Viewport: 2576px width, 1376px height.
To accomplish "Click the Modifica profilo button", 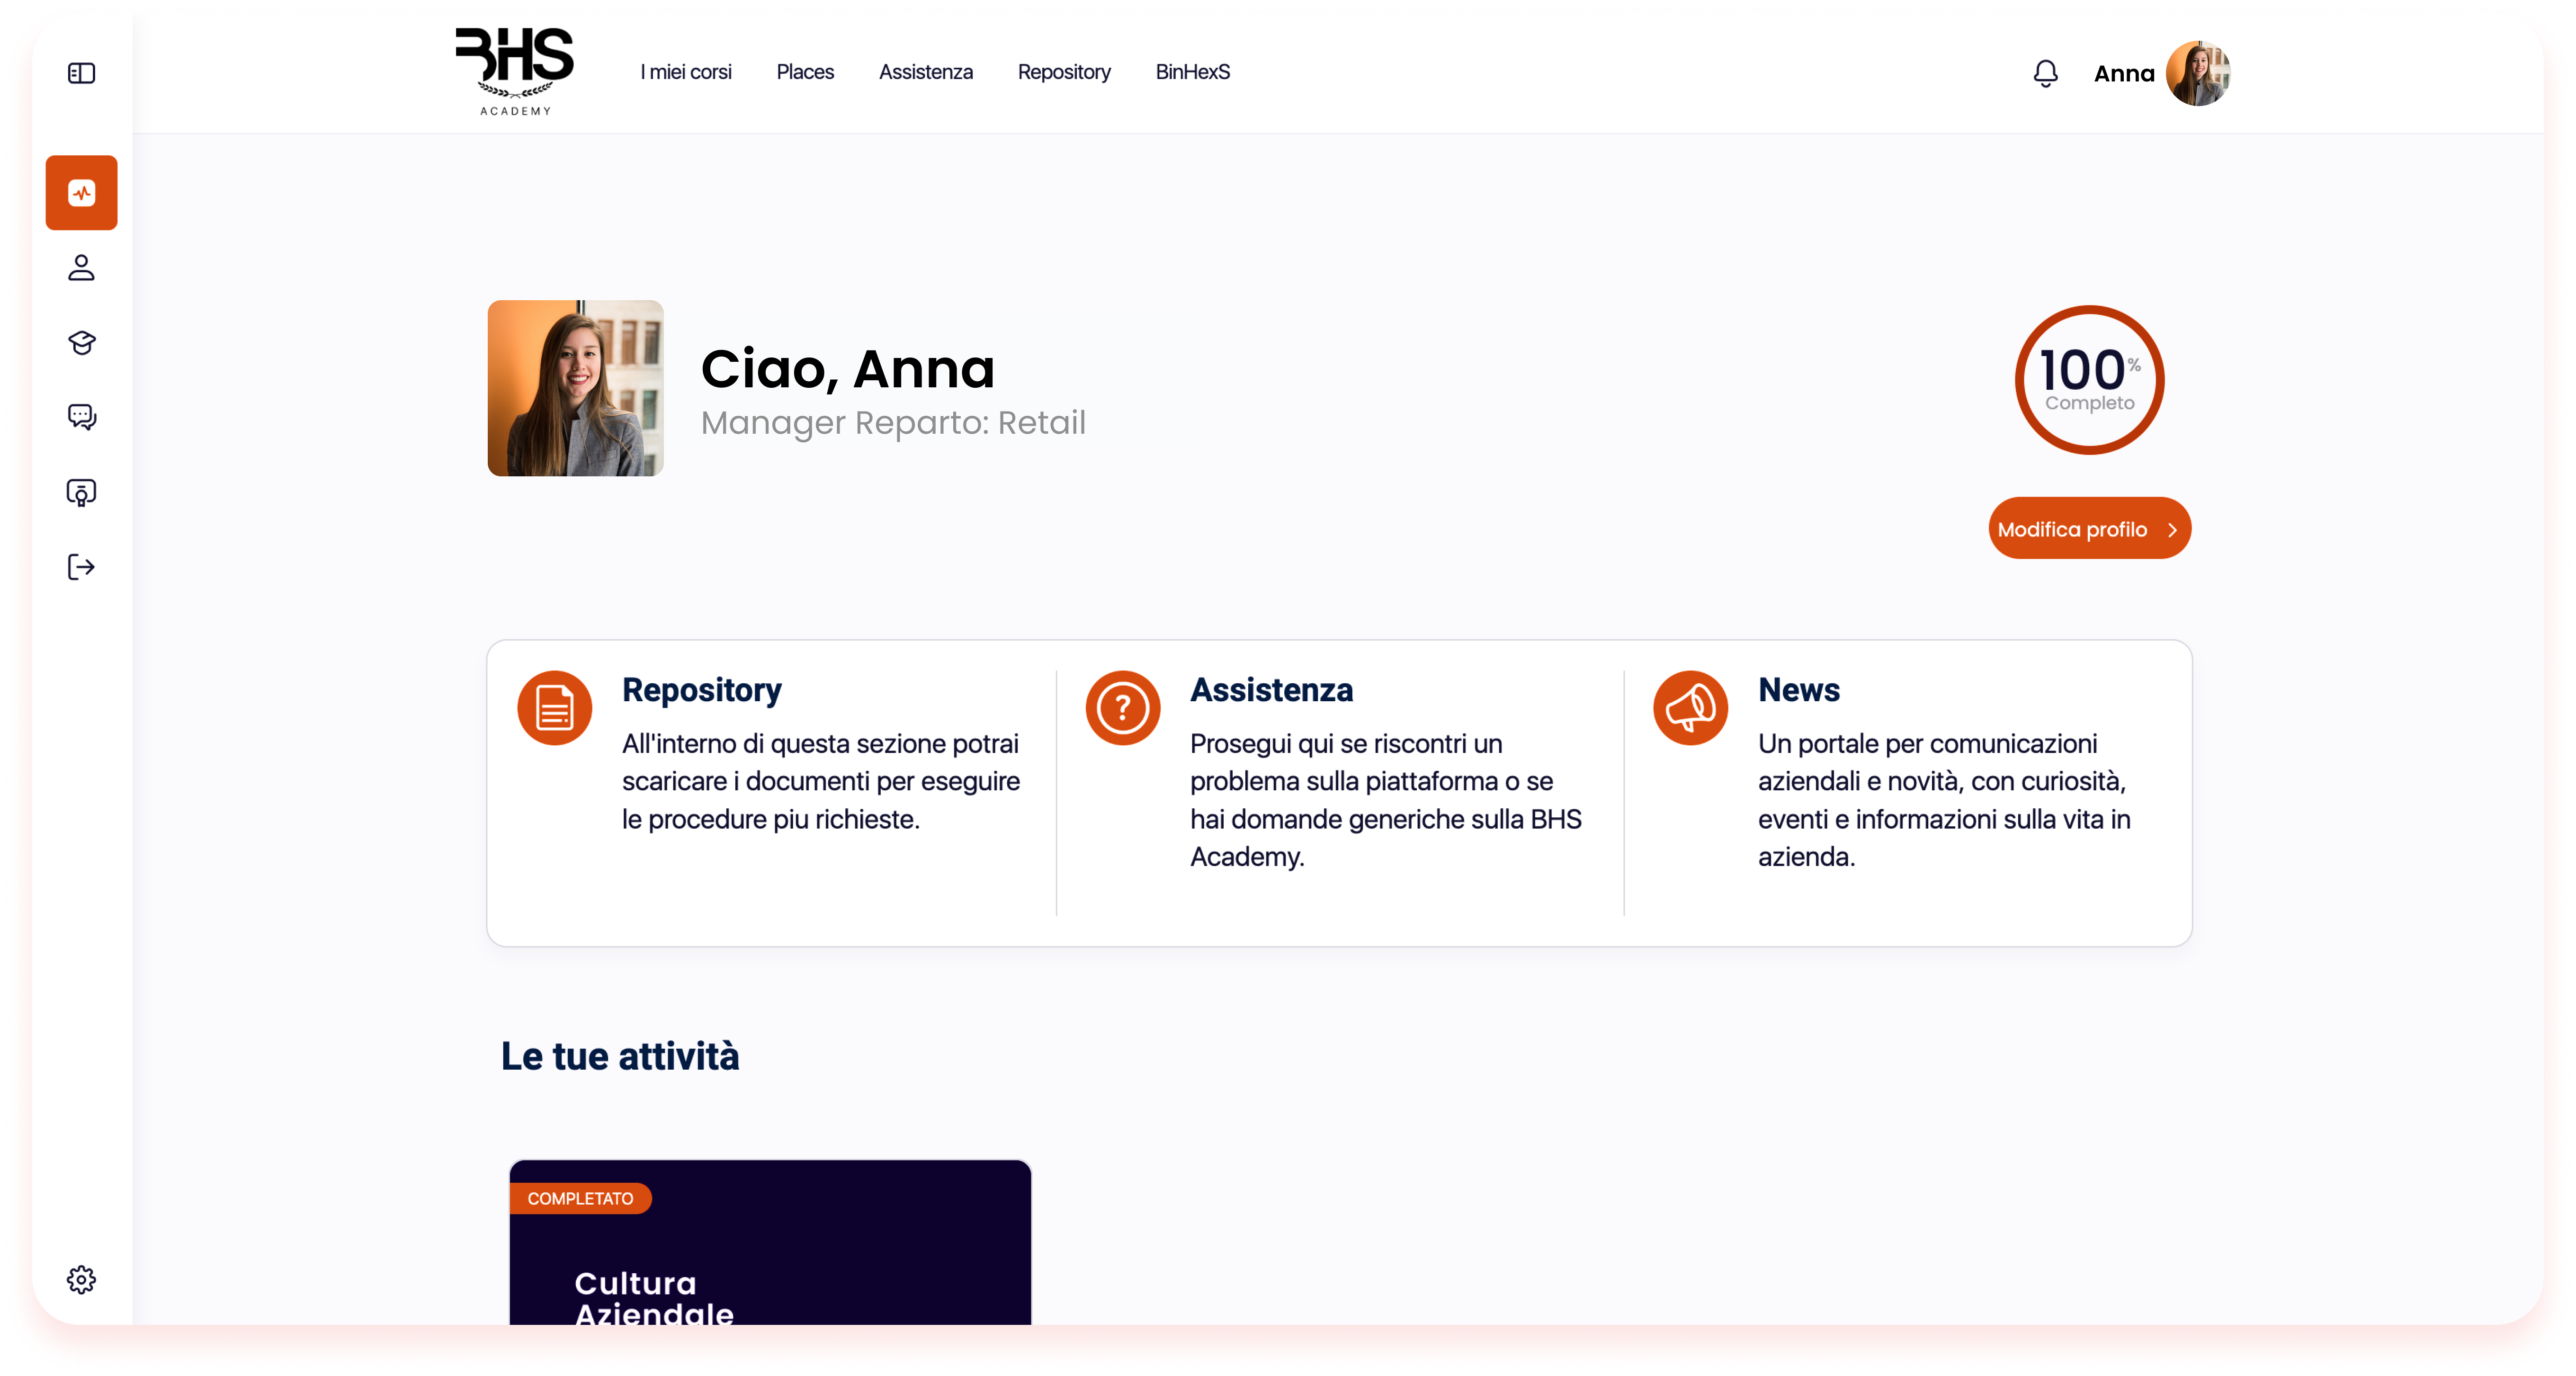I will pyautogui.click(x=2089, y=528).
